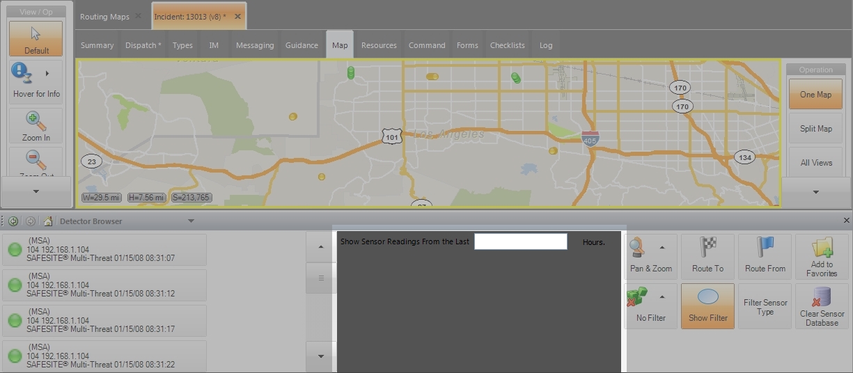
Task: Open the Messaging tab
Action: pyautogui.click(x=255, y=45)
